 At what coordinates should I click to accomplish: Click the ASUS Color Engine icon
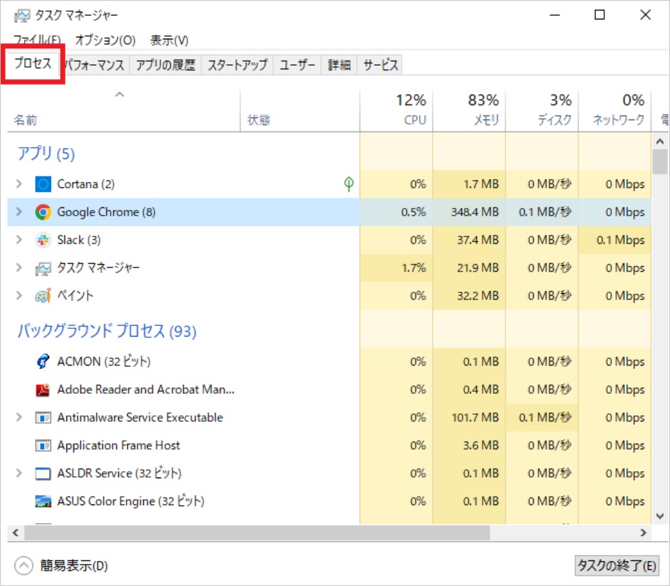[x=44, y=501]
